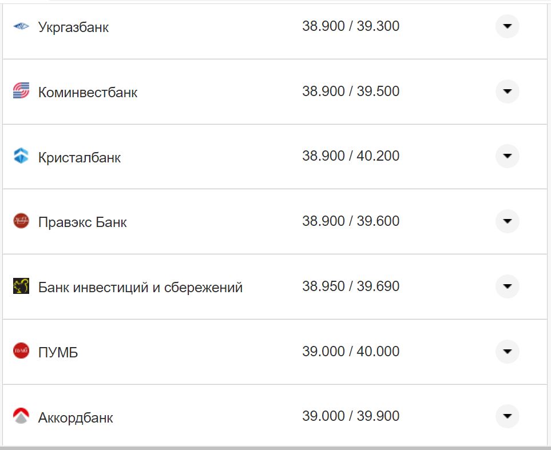Click the Аккордбанк red arch logo

coord(21,416)
